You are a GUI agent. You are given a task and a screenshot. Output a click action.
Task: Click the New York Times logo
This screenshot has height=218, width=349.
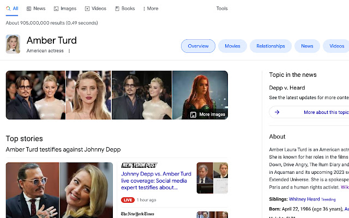point(137,214)
